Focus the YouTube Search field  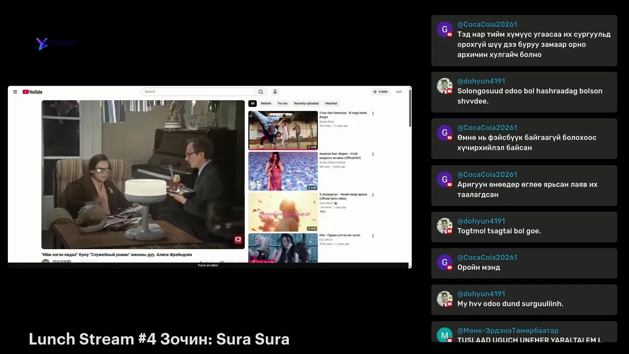click(198, 92)
